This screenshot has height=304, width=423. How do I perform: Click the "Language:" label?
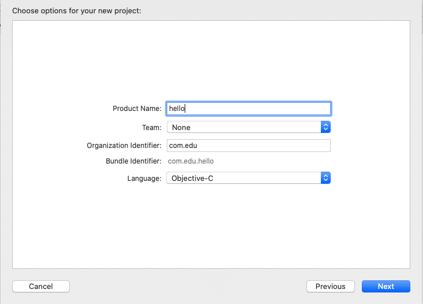coord(144,179)
